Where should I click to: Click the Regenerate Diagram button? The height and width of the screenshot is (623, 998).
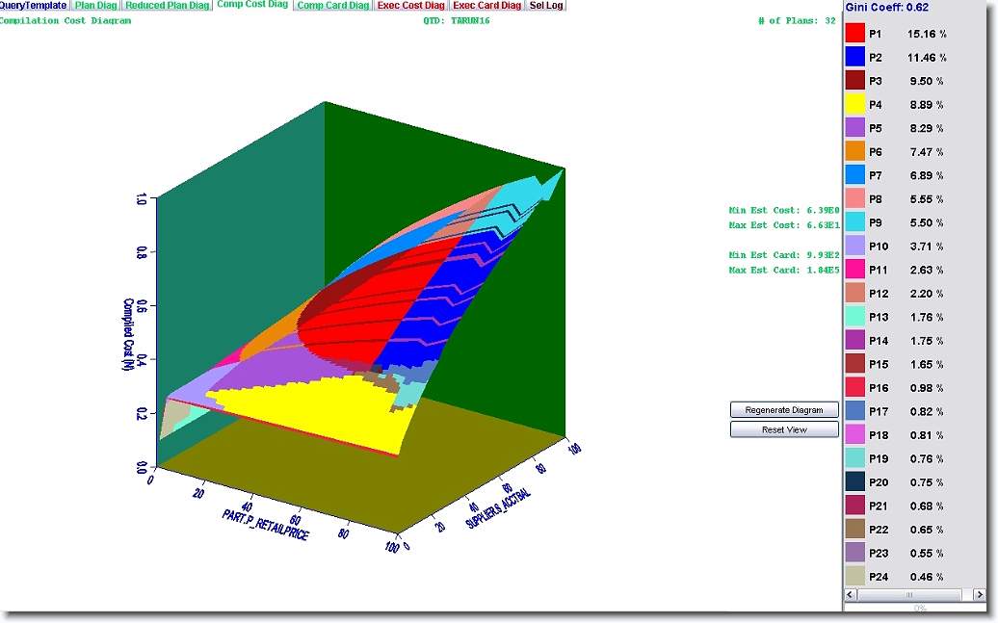(x=784, y=410)
